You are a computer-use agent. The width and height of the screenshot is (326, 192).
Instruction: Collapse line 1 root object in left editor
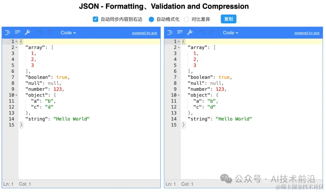coord(16,42)
